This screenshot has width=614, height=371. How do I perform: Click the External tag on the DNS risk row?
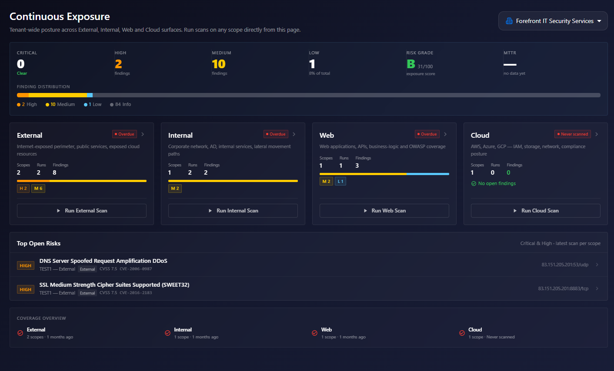(87, 269)
